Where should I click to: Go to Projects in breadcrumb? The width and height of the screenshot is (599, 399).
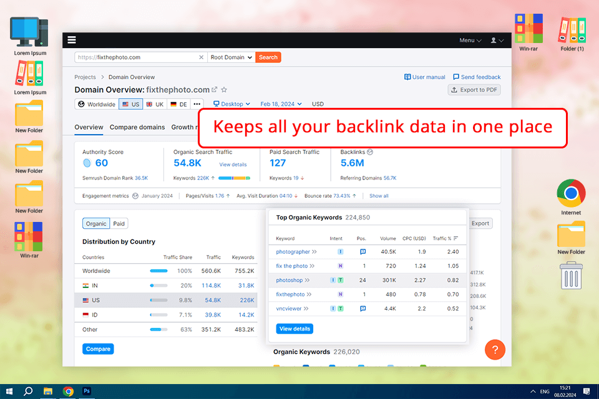tap(85, 77)
